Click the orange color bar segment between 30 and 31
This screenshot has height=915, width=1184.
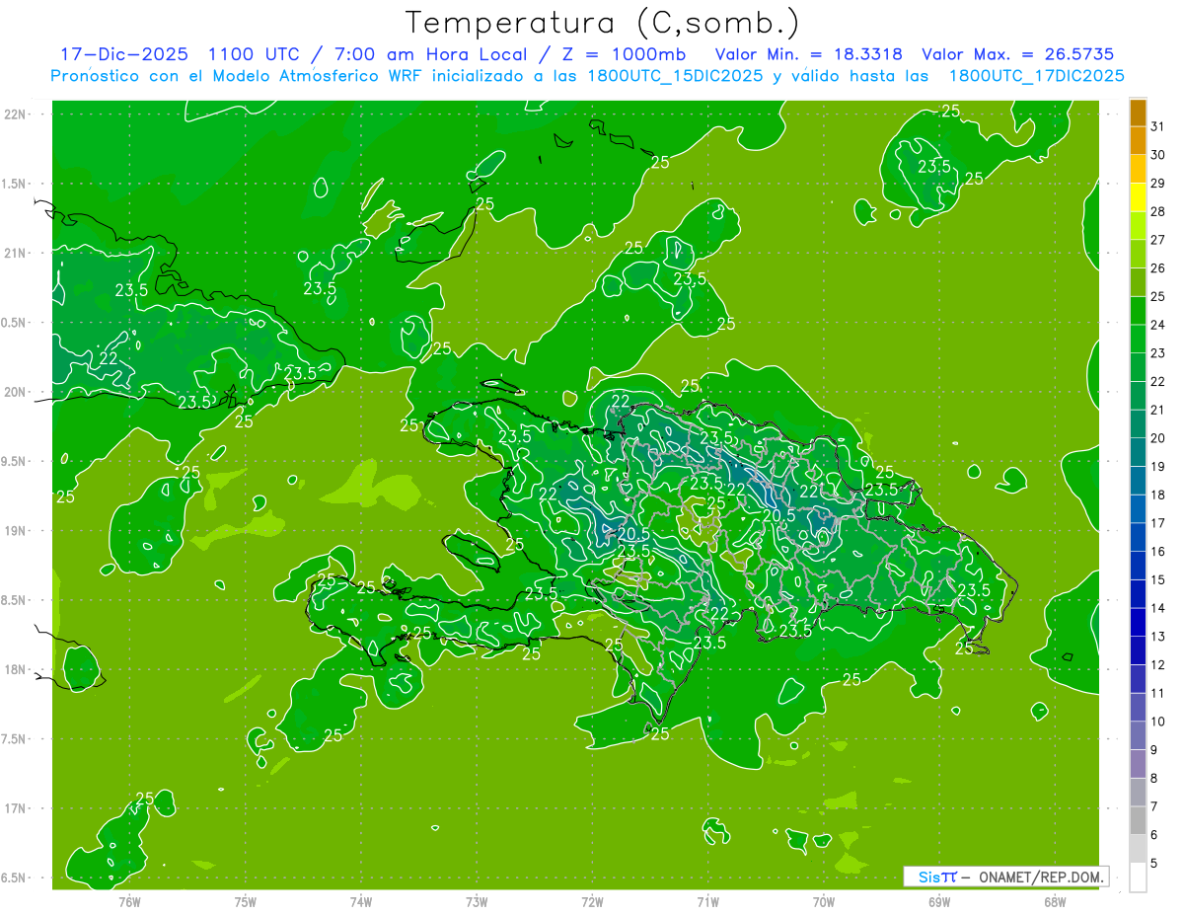[x=1138, y=140]
